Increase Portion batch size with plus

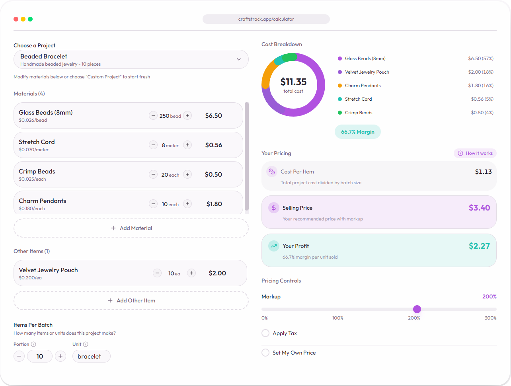click(60, 356)
